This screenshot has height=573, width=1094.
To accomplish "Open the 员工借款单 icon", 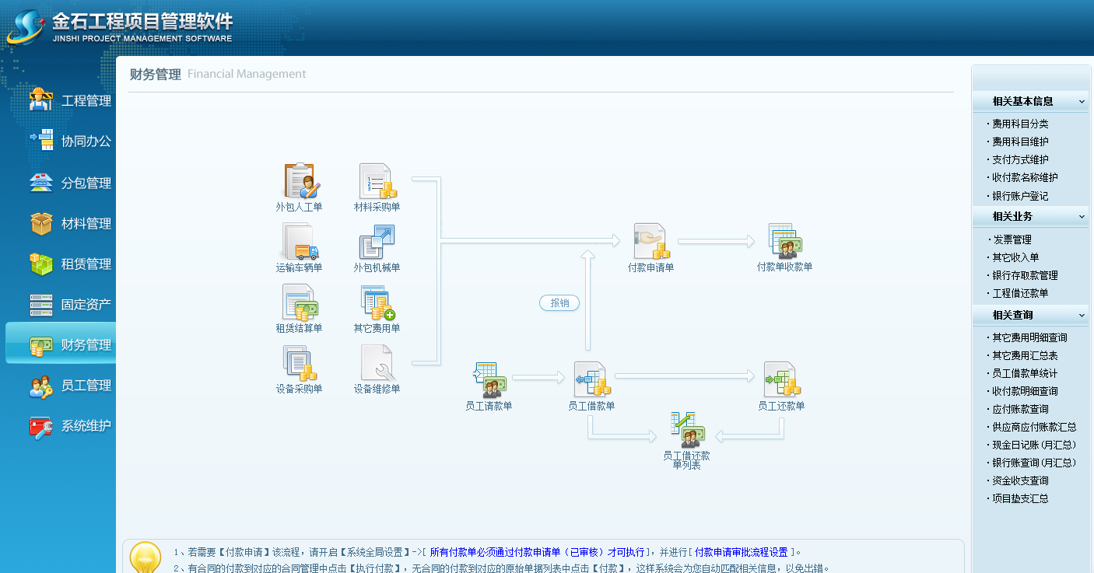I will point(592,380).
